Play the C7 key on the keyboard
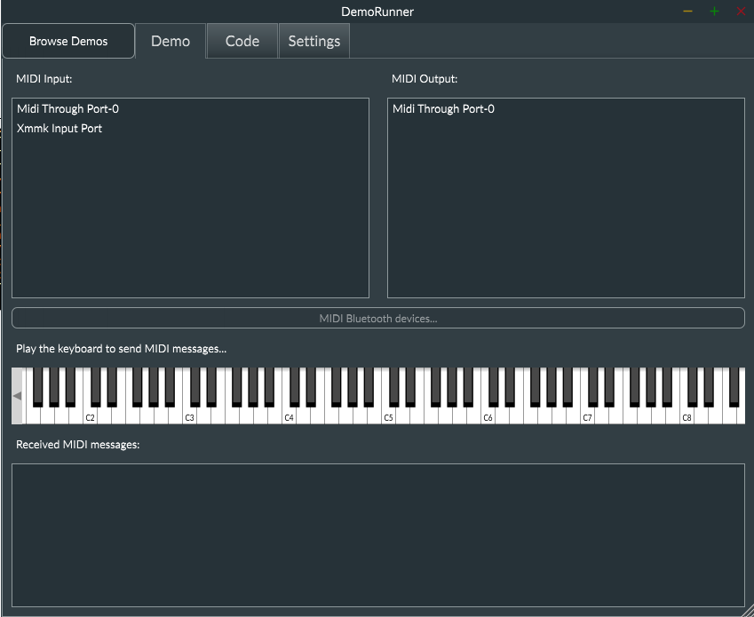 pos(587,416)
